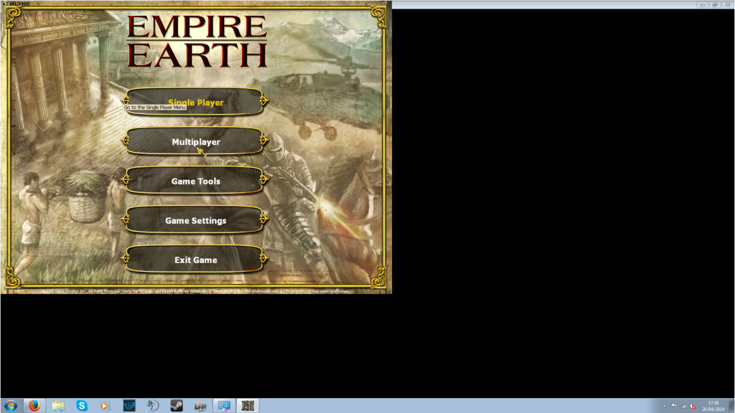735x413 pixels.
Task: Click the muted volume speaker icon
Action: point(693,406)
